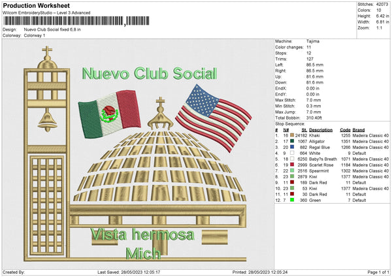392x277 pixels.
Task: Click the Alligator dark green color swatch
Action: click(292, 141)
